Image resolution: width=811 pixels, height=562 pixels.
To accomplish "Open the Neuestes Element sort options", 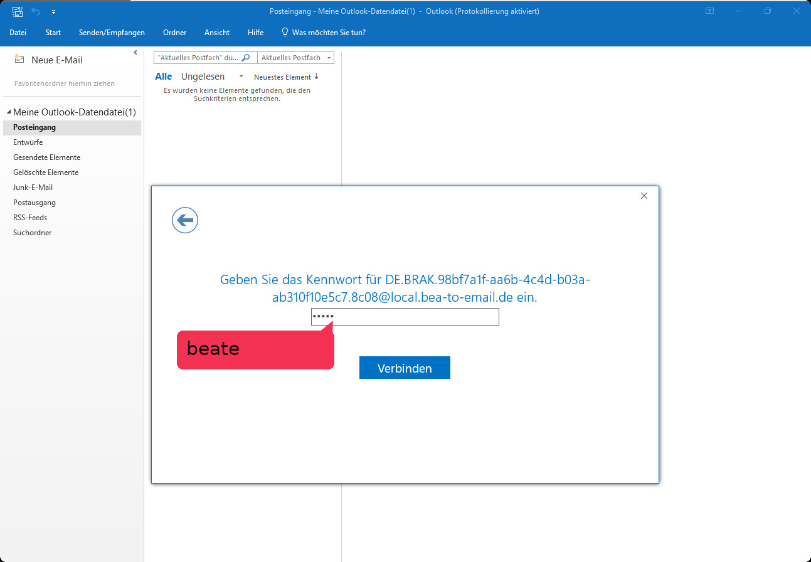I will click(x=282, y=77).
